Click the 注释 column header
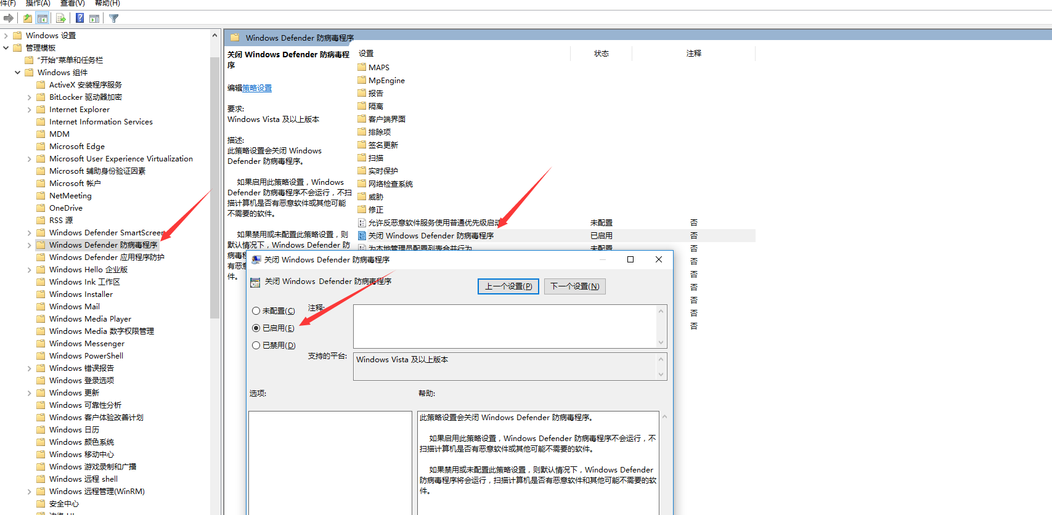The height and width of the screenshot is (515, 1052). [694, 54]
